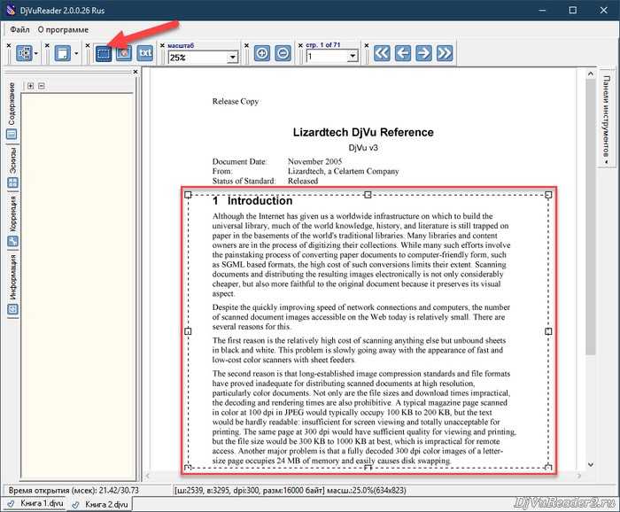Click the top-left selection corner handle
This screenshot has width=620, height=512.
[x=188, y=195]
